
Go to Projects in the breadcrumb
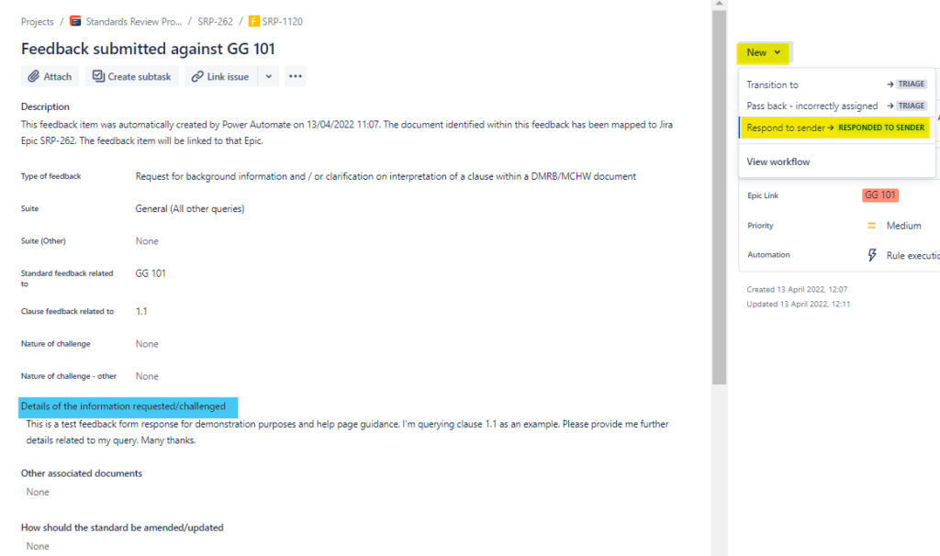(38, 21)
